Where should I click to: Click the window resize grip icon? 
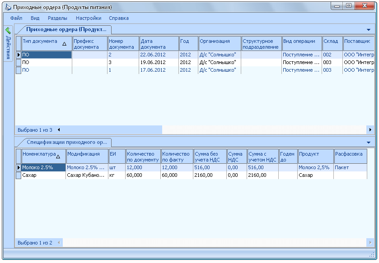click(x=372, y=254)
